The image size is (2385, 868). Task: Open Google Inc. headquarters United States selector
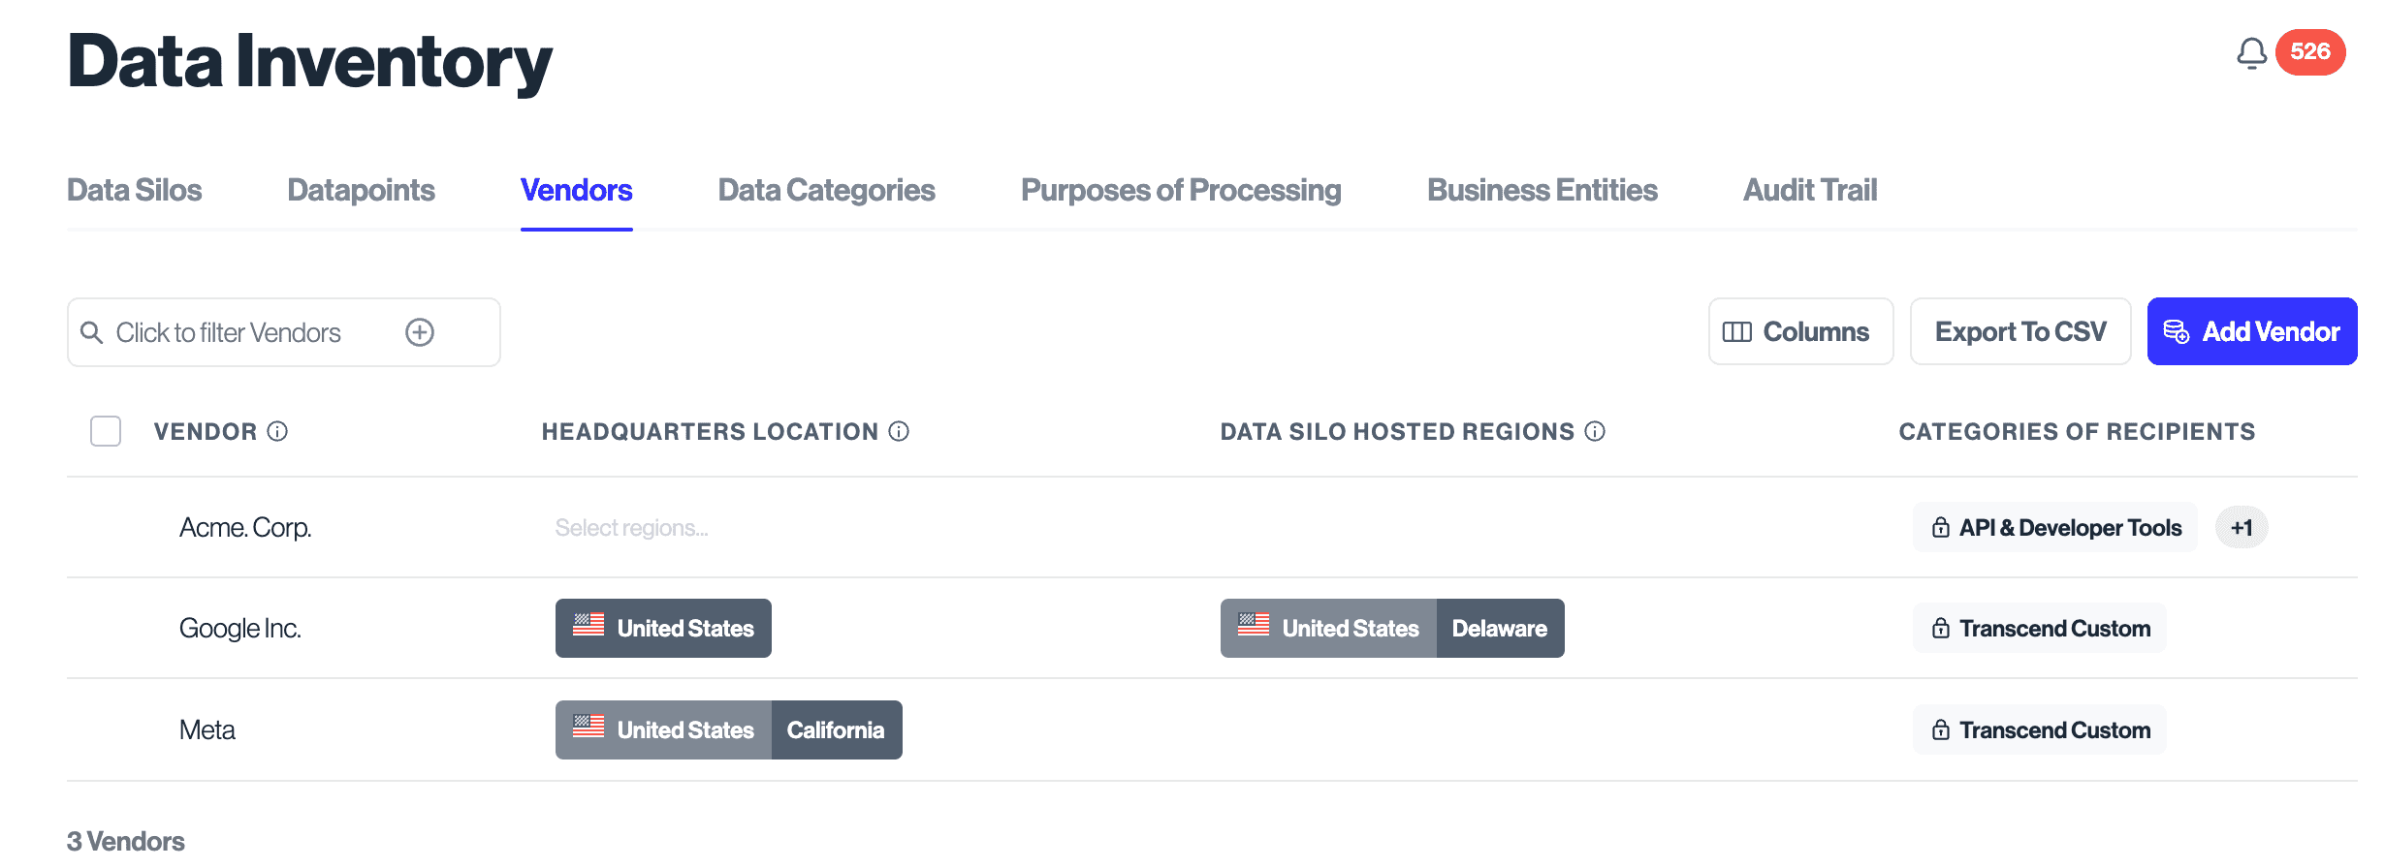(663, 628)
